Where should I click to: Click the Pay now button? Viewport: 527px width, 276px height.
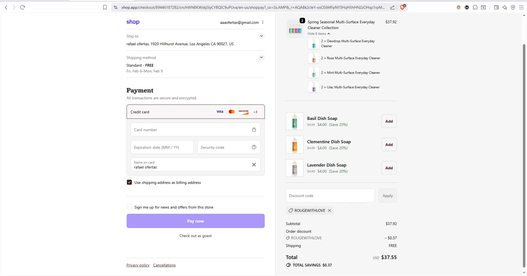[x=195, y=221]
